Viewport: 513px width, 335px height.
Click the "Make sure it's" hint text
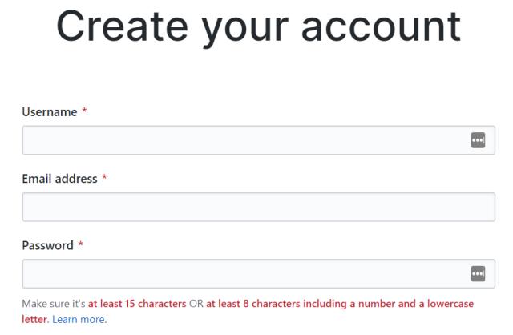[x=54, y=304]
